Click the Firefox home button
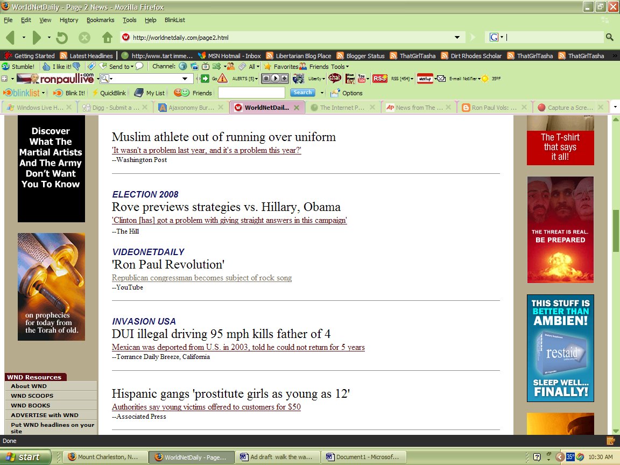Screen dimensions: 620x465 coord(107,38)
